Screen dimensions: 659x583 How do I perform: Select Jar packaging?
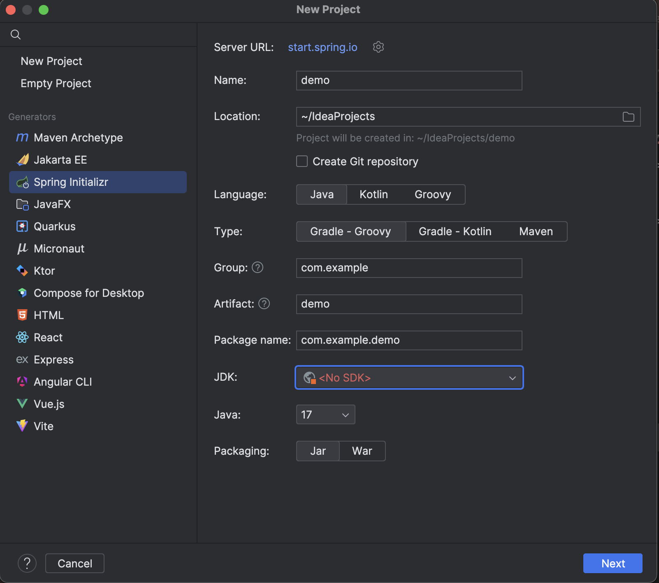pos(318,451)
